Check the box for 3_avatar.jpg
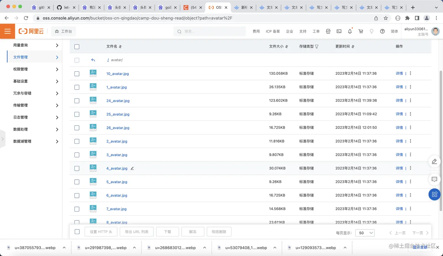 point(77,155)
